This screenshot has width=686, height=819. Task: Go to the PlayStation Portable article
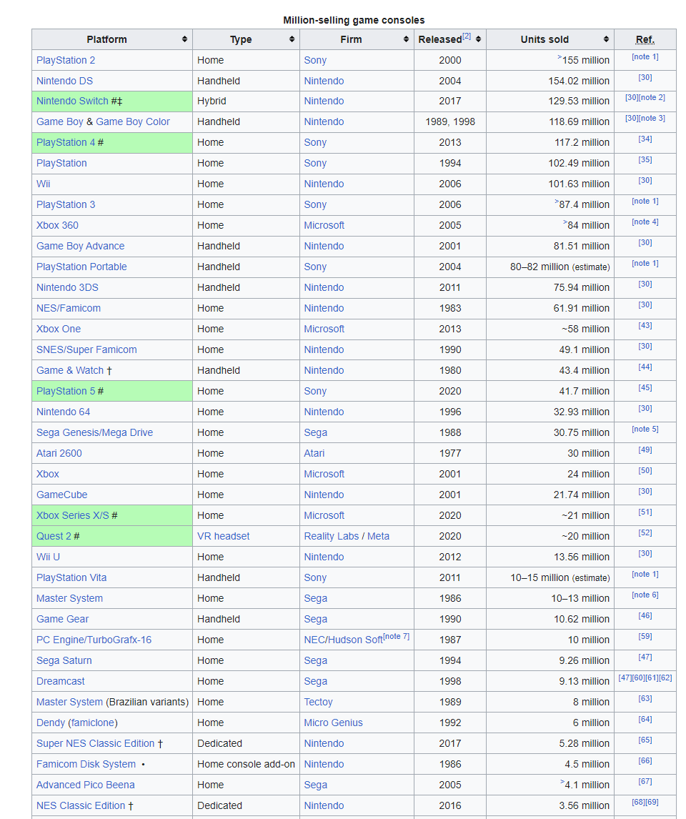(x=81, y=267)
